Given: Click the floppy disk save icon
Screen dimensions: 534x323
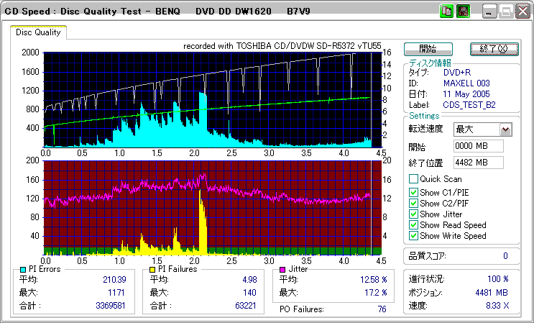Looking at the screenshot, I should [x=463, y=12].
